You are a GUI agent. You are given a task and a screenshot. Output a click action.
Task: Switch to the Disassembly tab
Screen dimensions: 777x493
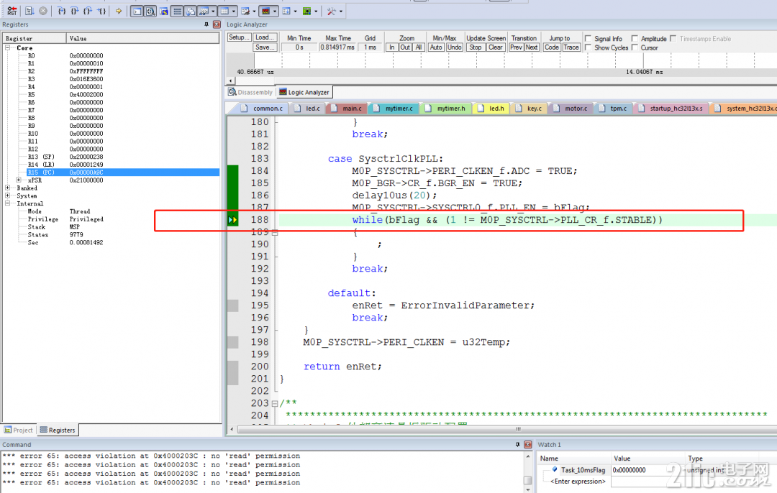pyautogui.click(x=251, y=92)
